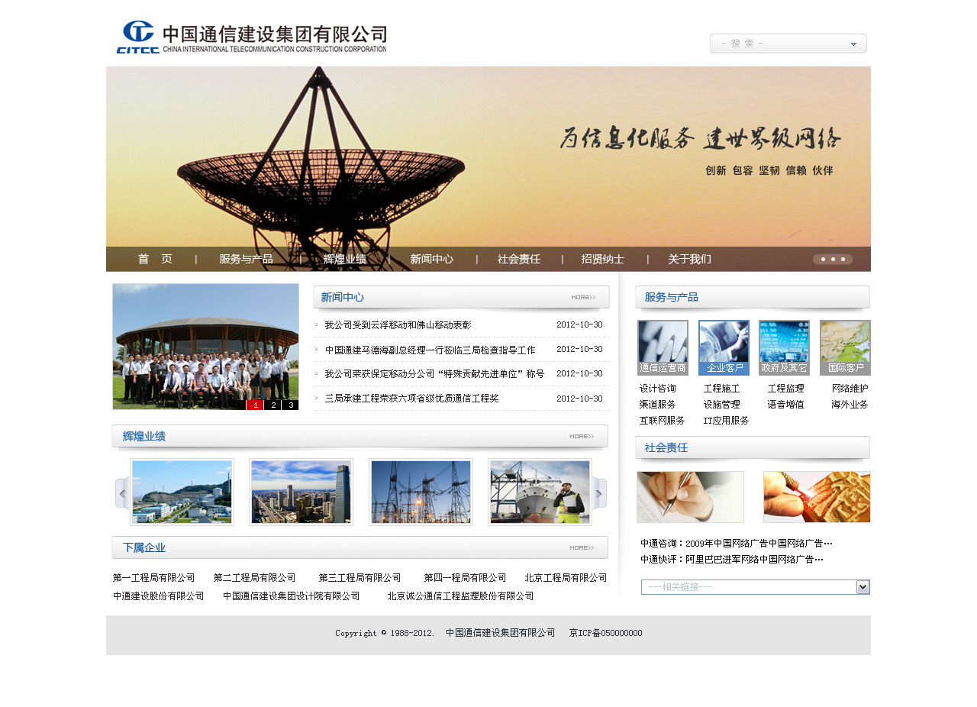The height and width of the screenshot is (707, 977).
Task: Open the 通信运营商 service icon
Action: [x=663, y=347]
